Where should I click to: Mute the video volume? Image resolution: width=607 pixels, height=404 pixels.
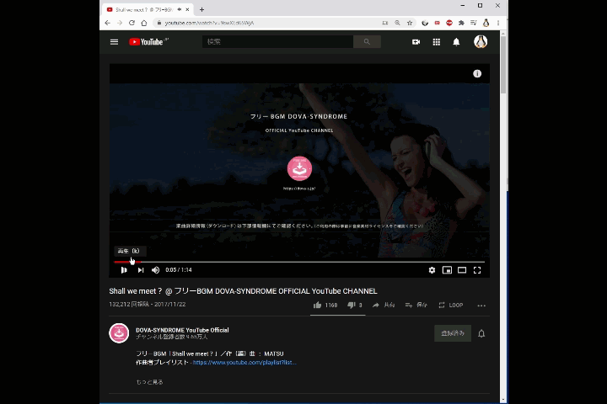coord(155,270)
